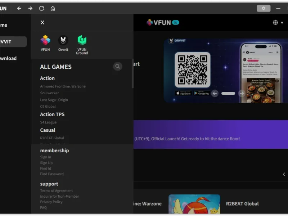Image resolution: width=288 pixels, height=216 pixels.
Task: Click the left chevron above game list
Action: (284, 174)
